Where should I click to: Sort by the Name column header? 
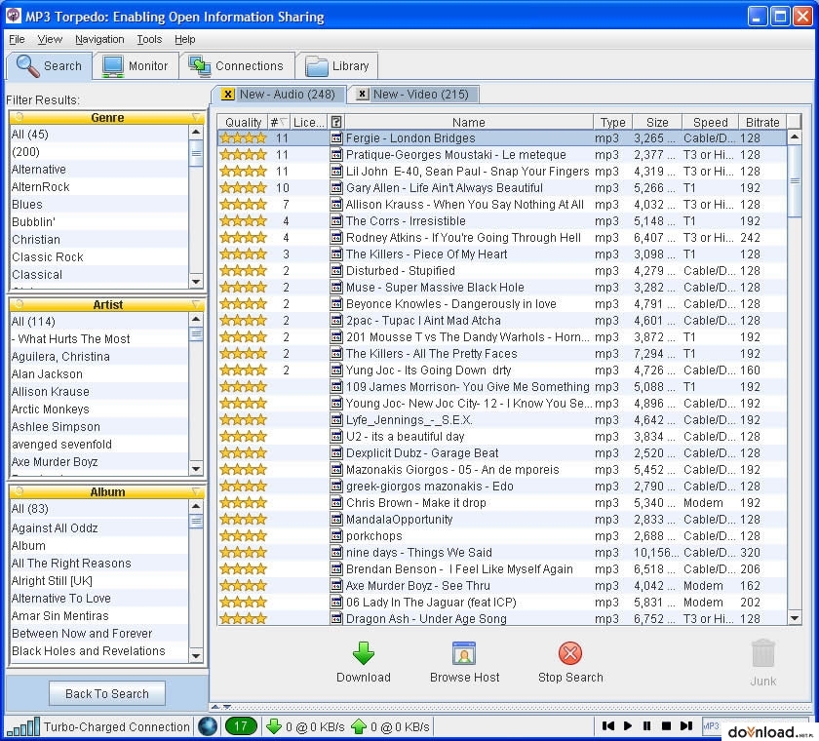[x=469, y=122]
